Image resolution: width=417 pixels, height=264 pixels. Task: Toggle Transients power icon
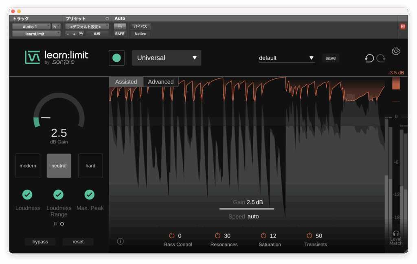pyautogui.click(x=309, y=235)
